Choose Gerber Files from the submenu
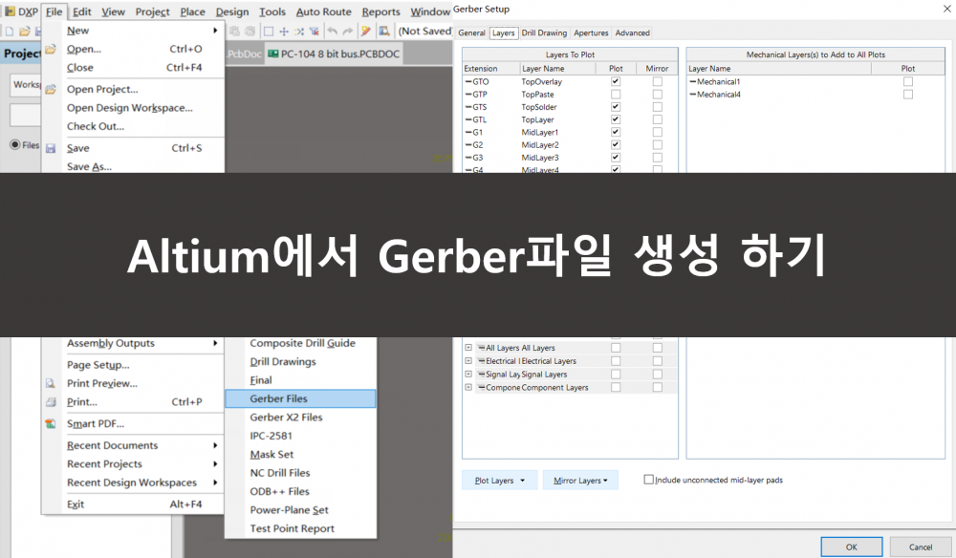 coord(299,398)
